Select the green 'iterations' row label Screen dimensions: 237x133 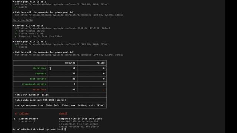[x=39, y=68]
